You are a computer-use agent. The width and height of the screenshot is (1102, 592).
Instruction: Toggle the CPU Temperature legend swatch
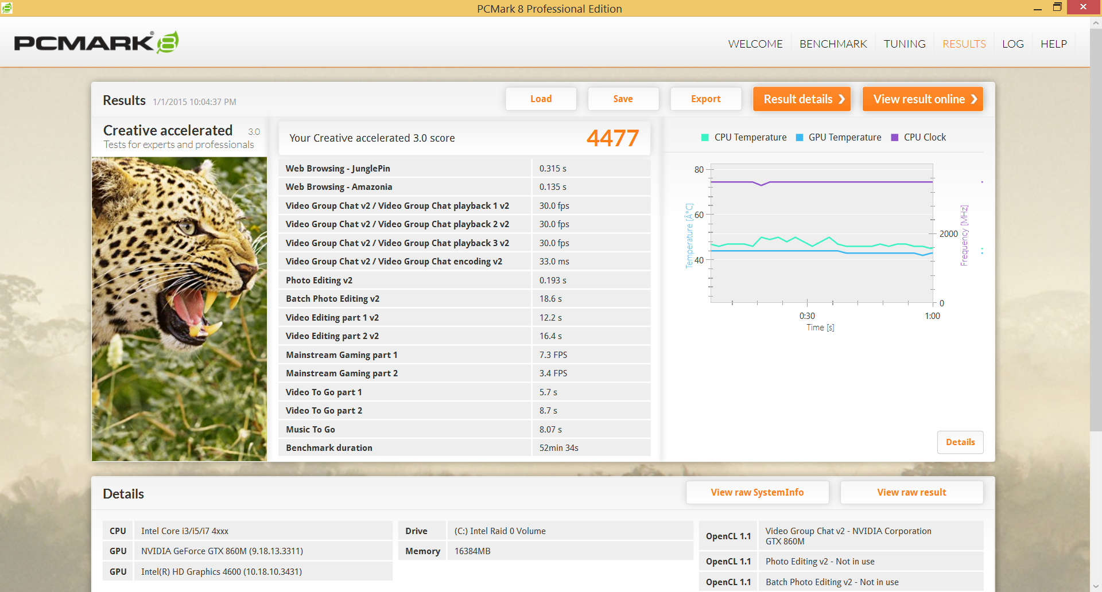(x=705, y=137)
